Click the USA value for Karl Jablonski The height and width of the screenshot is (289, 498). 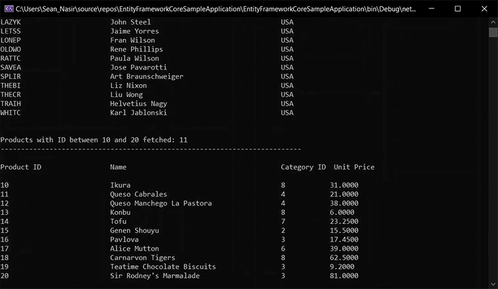(287, 112)
